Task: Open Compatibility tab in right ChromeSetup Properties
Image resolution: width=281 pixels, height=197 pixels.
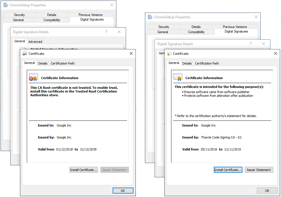Action: click(x=196, y=32)
